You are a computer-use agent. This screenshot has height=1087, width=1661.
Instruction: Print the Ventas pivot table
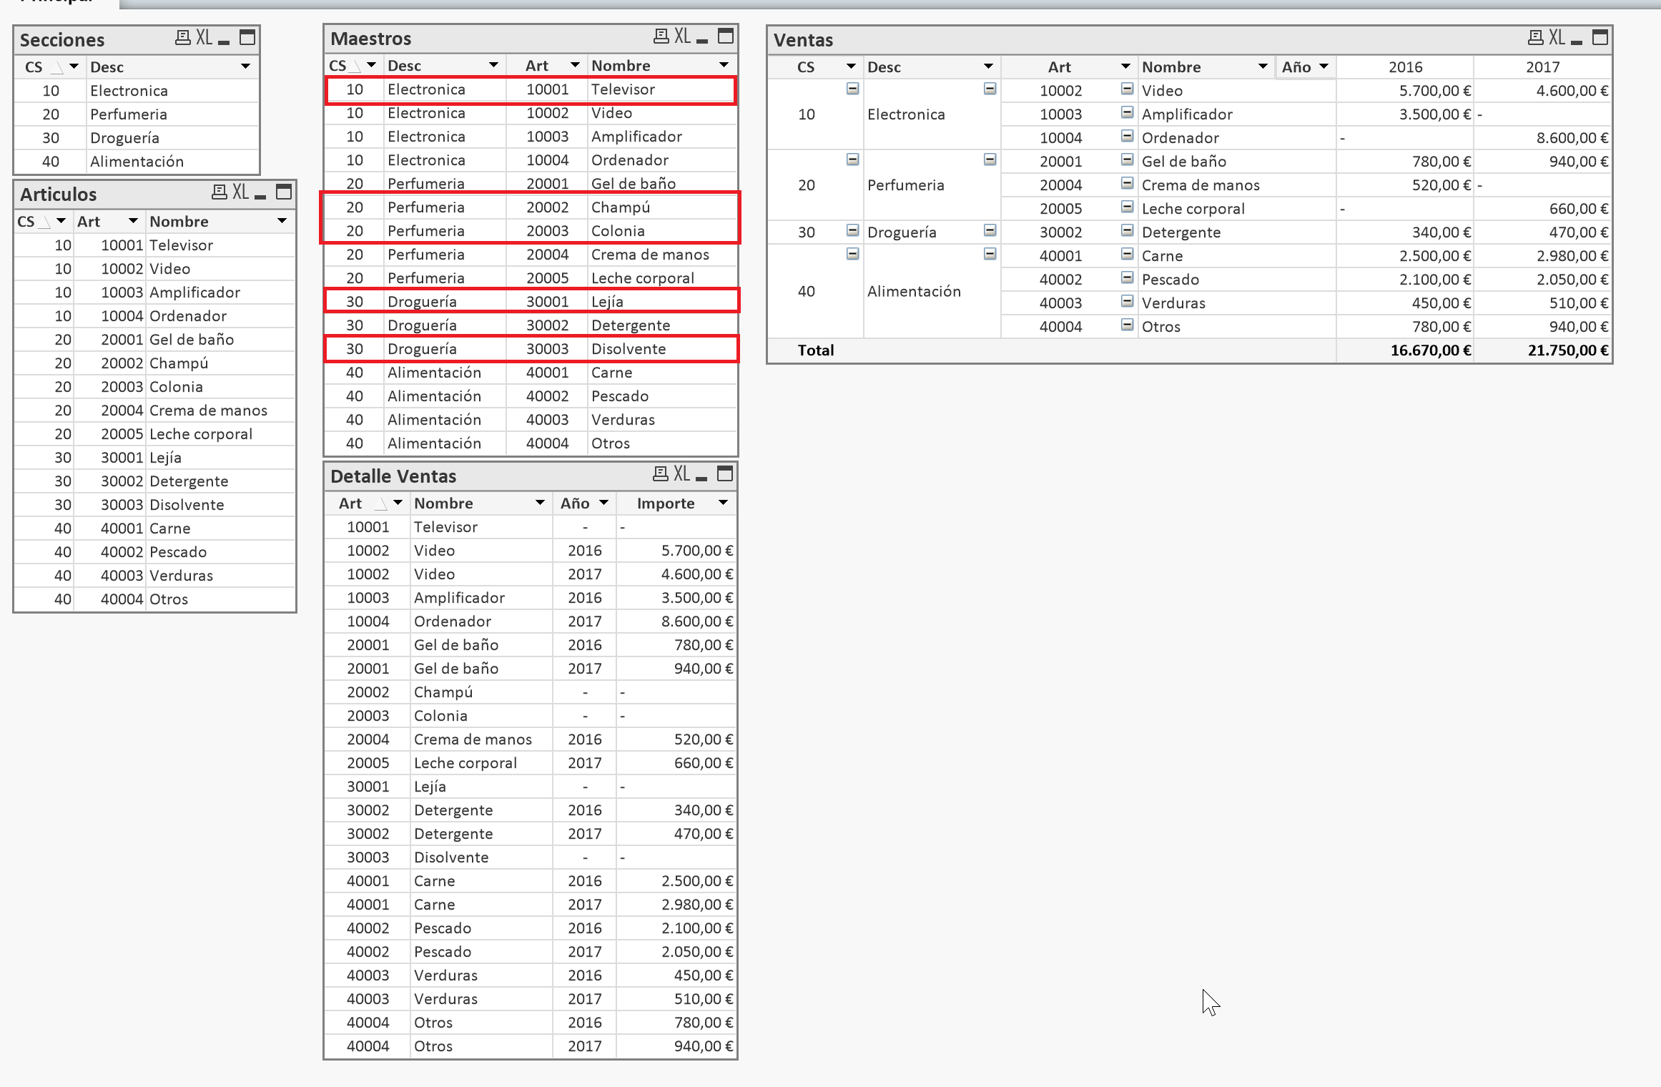1535,38
